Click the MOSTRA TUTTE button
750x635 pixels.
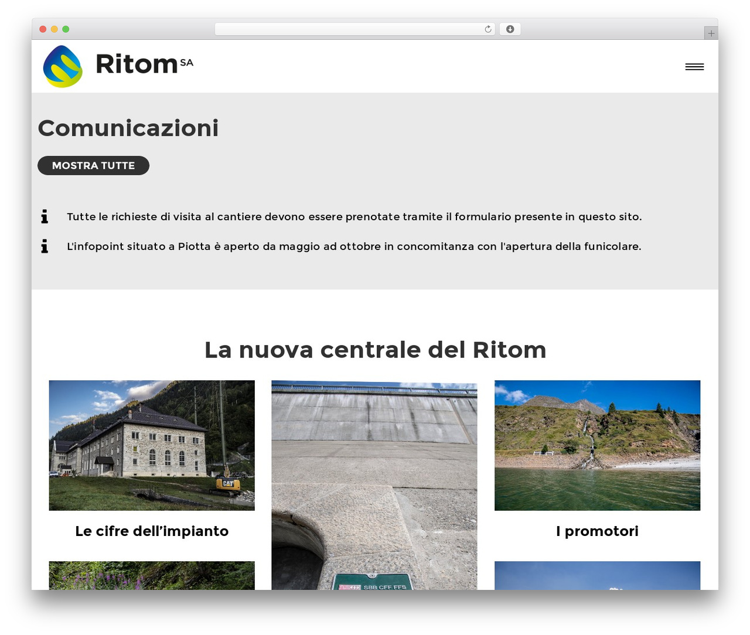click(93, 166)
